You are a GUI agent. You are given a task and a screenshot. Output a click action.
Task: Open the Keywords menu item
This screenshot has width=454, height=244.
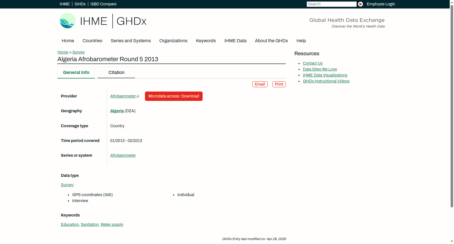point(206,41)
